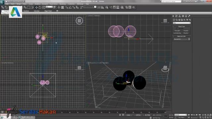Open the Modifiers menu

(x=37, y=4)
